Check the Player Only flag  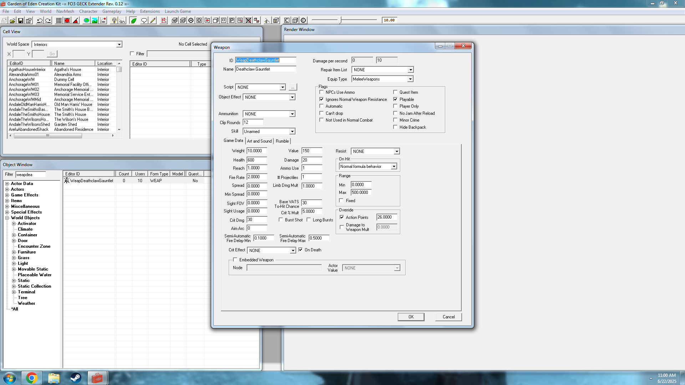(395, 106)
